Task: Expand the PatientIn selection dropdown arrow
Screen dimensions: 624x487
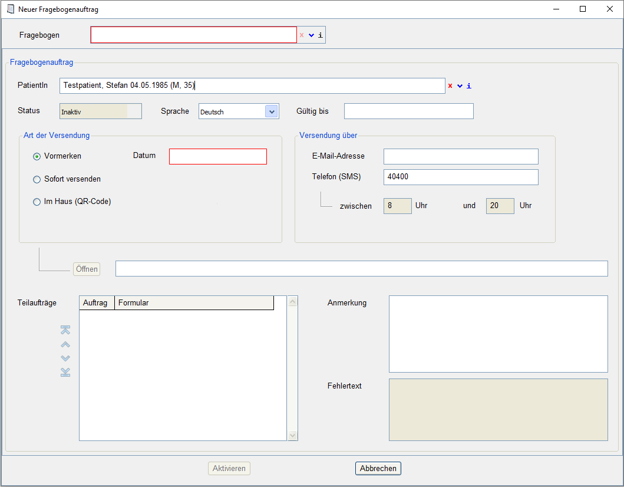Action: tap(460, 86)
